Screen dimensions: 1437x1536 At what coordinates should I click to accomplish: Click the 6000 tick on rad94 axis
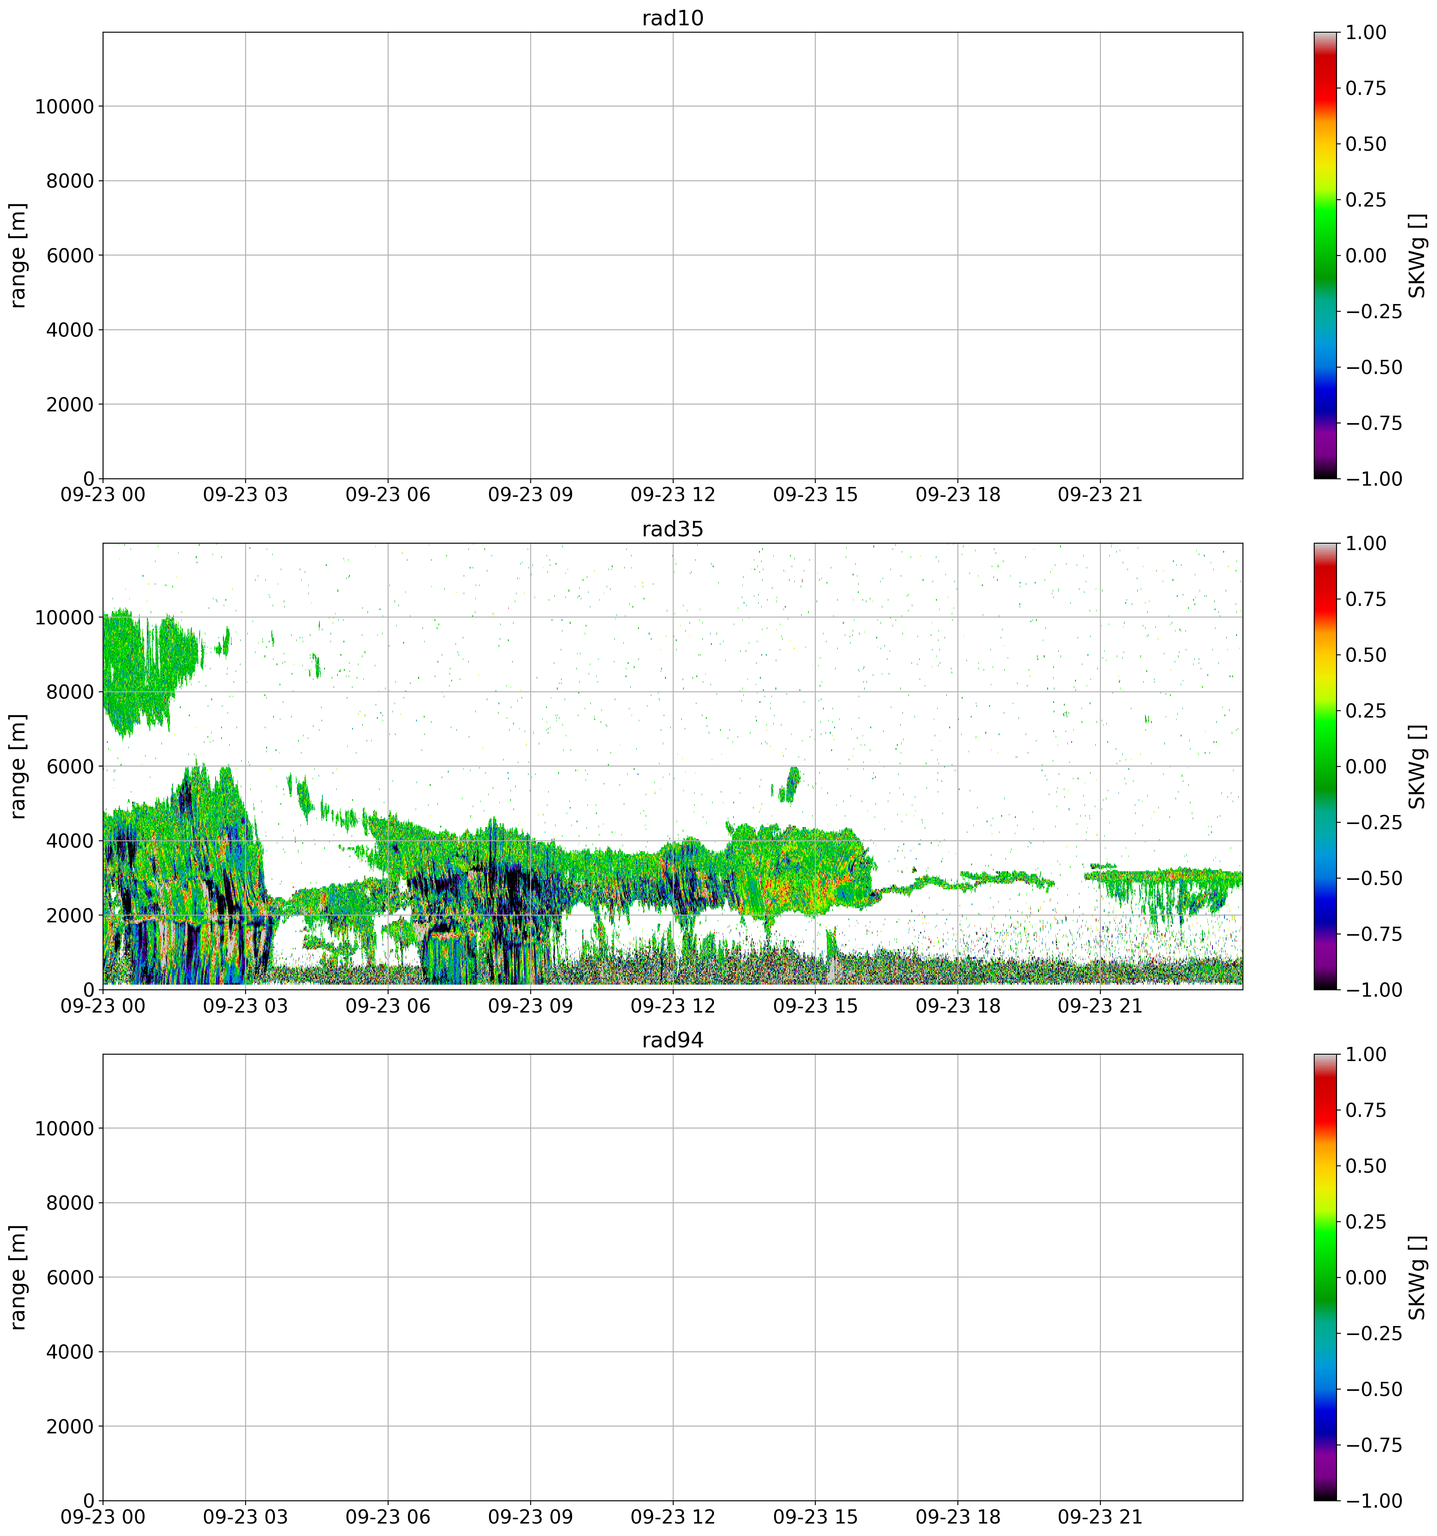[70, 1278]
